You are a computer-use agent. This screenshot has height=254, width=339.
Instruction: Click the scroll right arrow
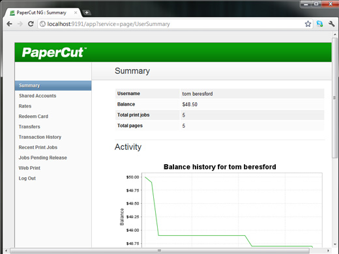click(328, 251)
